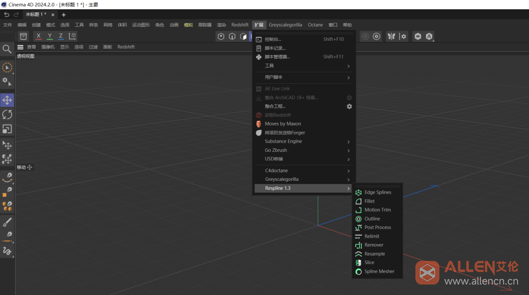Click the 移动 move label in viewport
The width and height of the screenshot is (529, 295).
[21, 167]
